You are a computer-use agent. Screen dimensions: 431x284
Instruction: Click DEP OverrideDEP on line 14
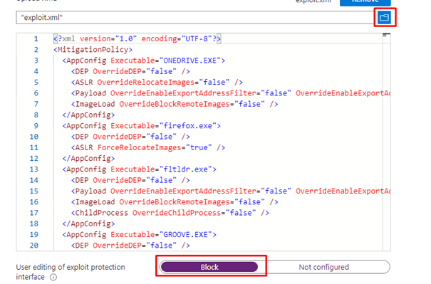130,180
